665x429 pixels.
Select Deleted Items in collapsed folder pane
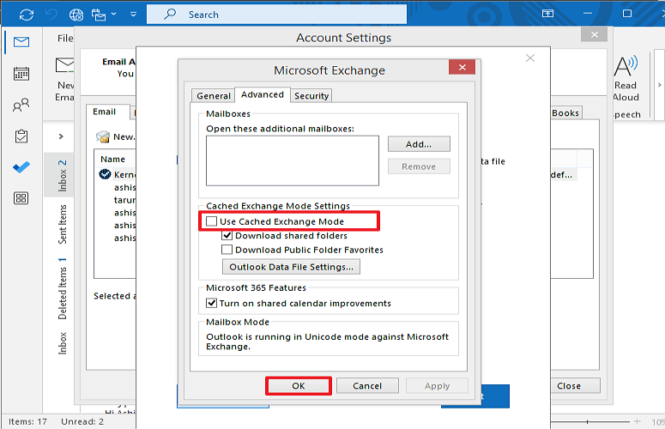[63, 288]
